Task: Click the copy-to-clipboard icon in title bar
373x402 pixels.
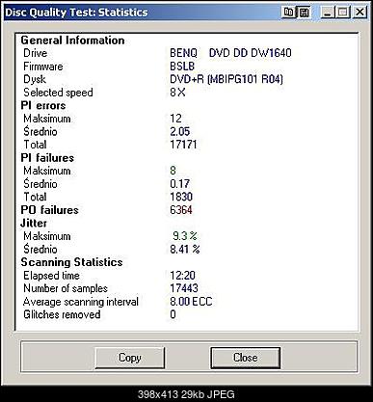Action: (288, 13)
